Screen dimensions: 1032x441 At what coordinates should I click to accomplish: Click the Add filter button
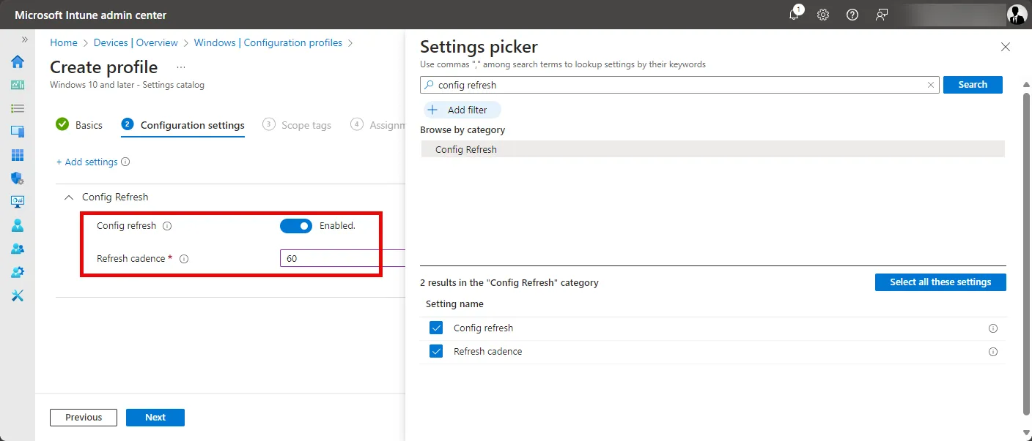tap(462, 110)
